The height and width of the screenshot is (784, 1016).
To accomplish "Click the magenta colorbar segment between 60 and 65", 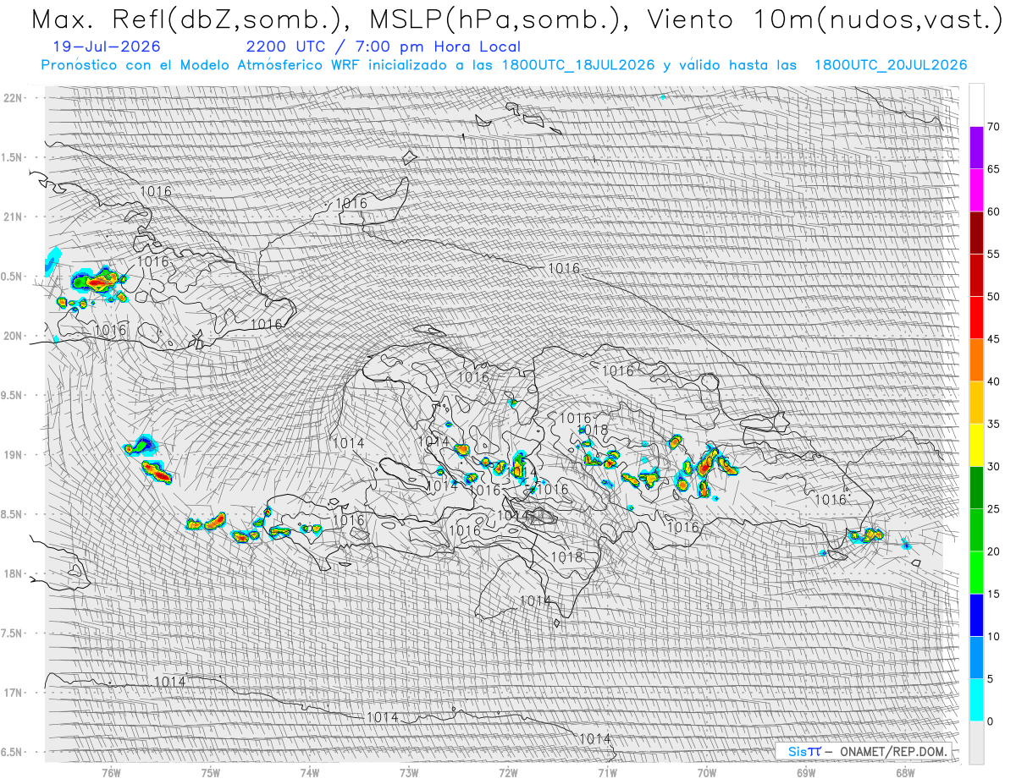I will click(x=976, y=189).
